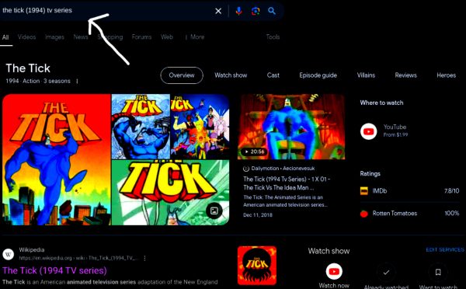Open the Rotten Tomatoes 100% rating link
The image size is (466, 289).
tap(409, 214)
